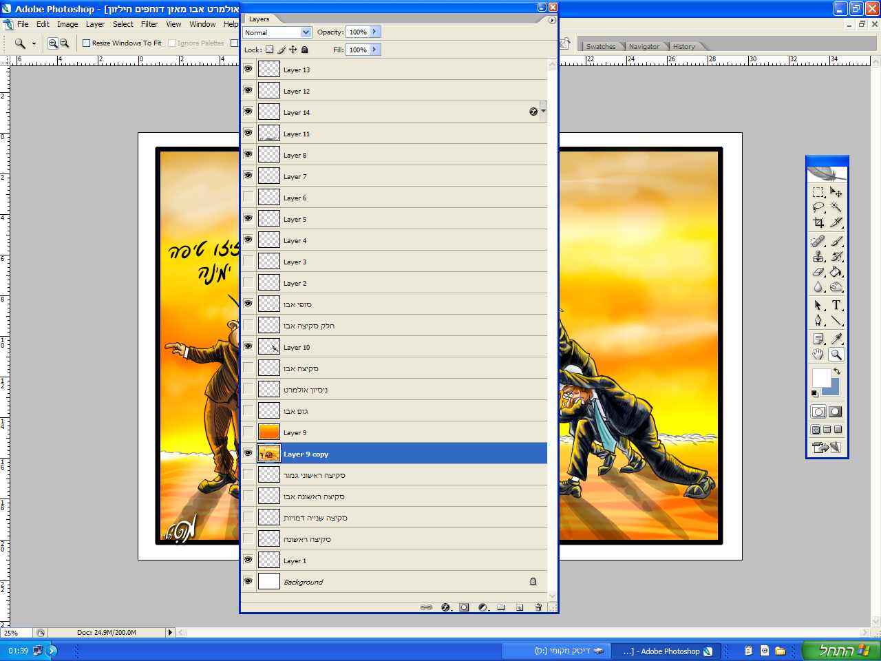
Task: Select the Pen tool
Action: (818, 320)
